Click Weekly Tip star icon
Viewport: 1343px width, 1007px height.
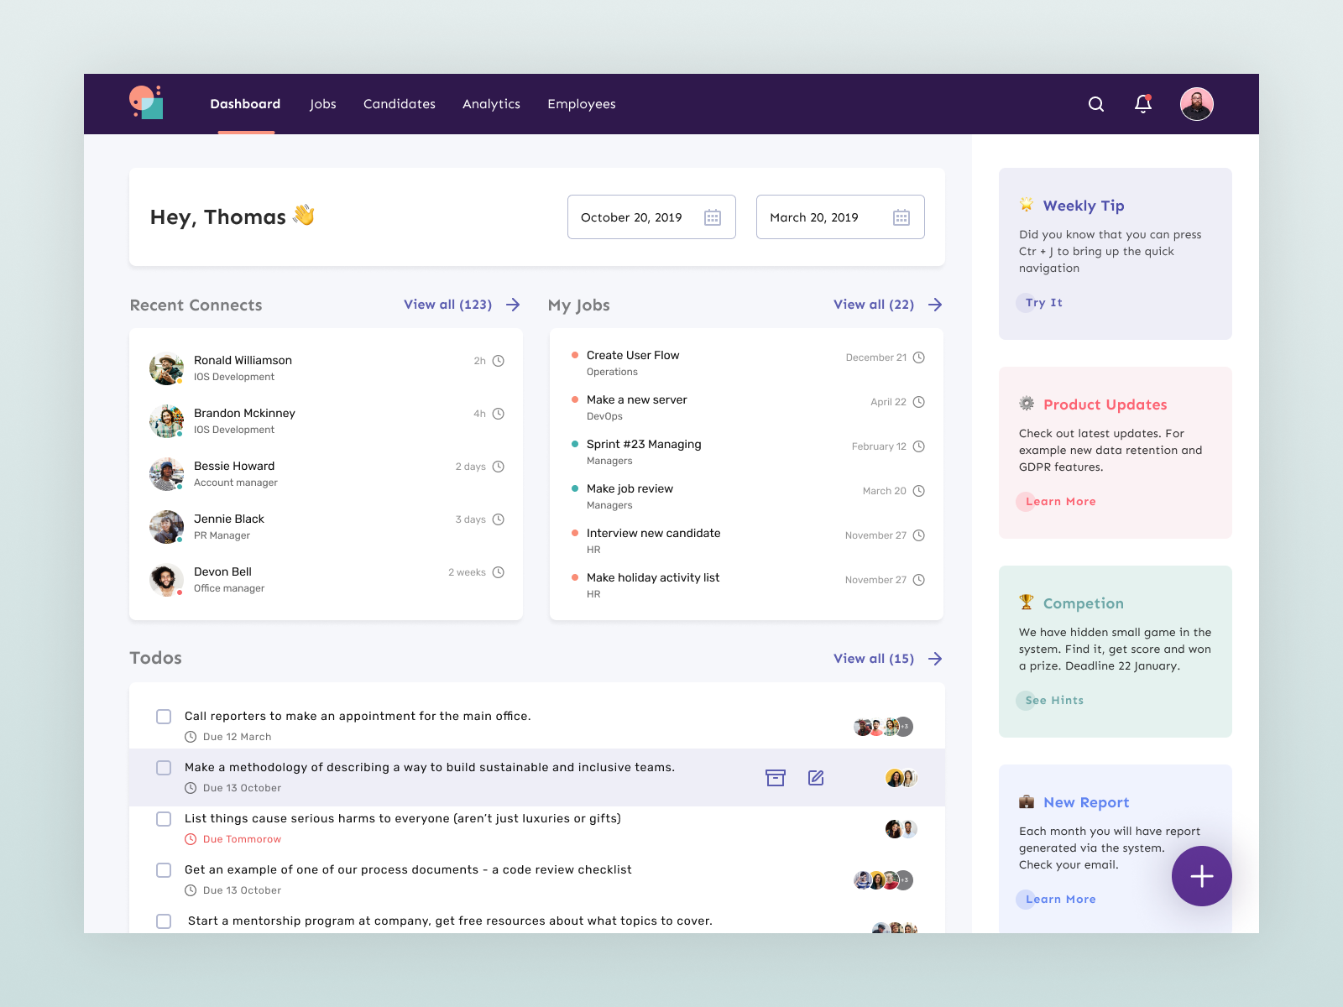pos(1027,204)
